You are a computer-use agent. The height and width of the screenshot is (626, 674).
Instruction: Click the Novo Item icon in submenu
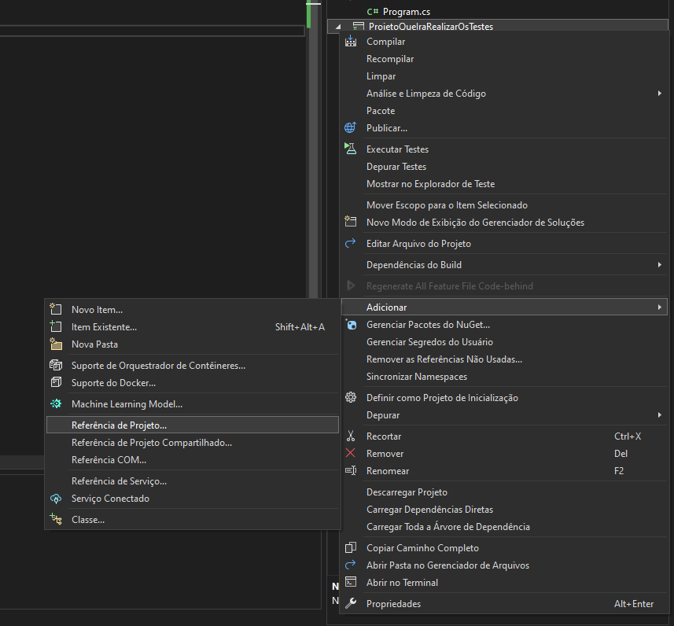56,309
